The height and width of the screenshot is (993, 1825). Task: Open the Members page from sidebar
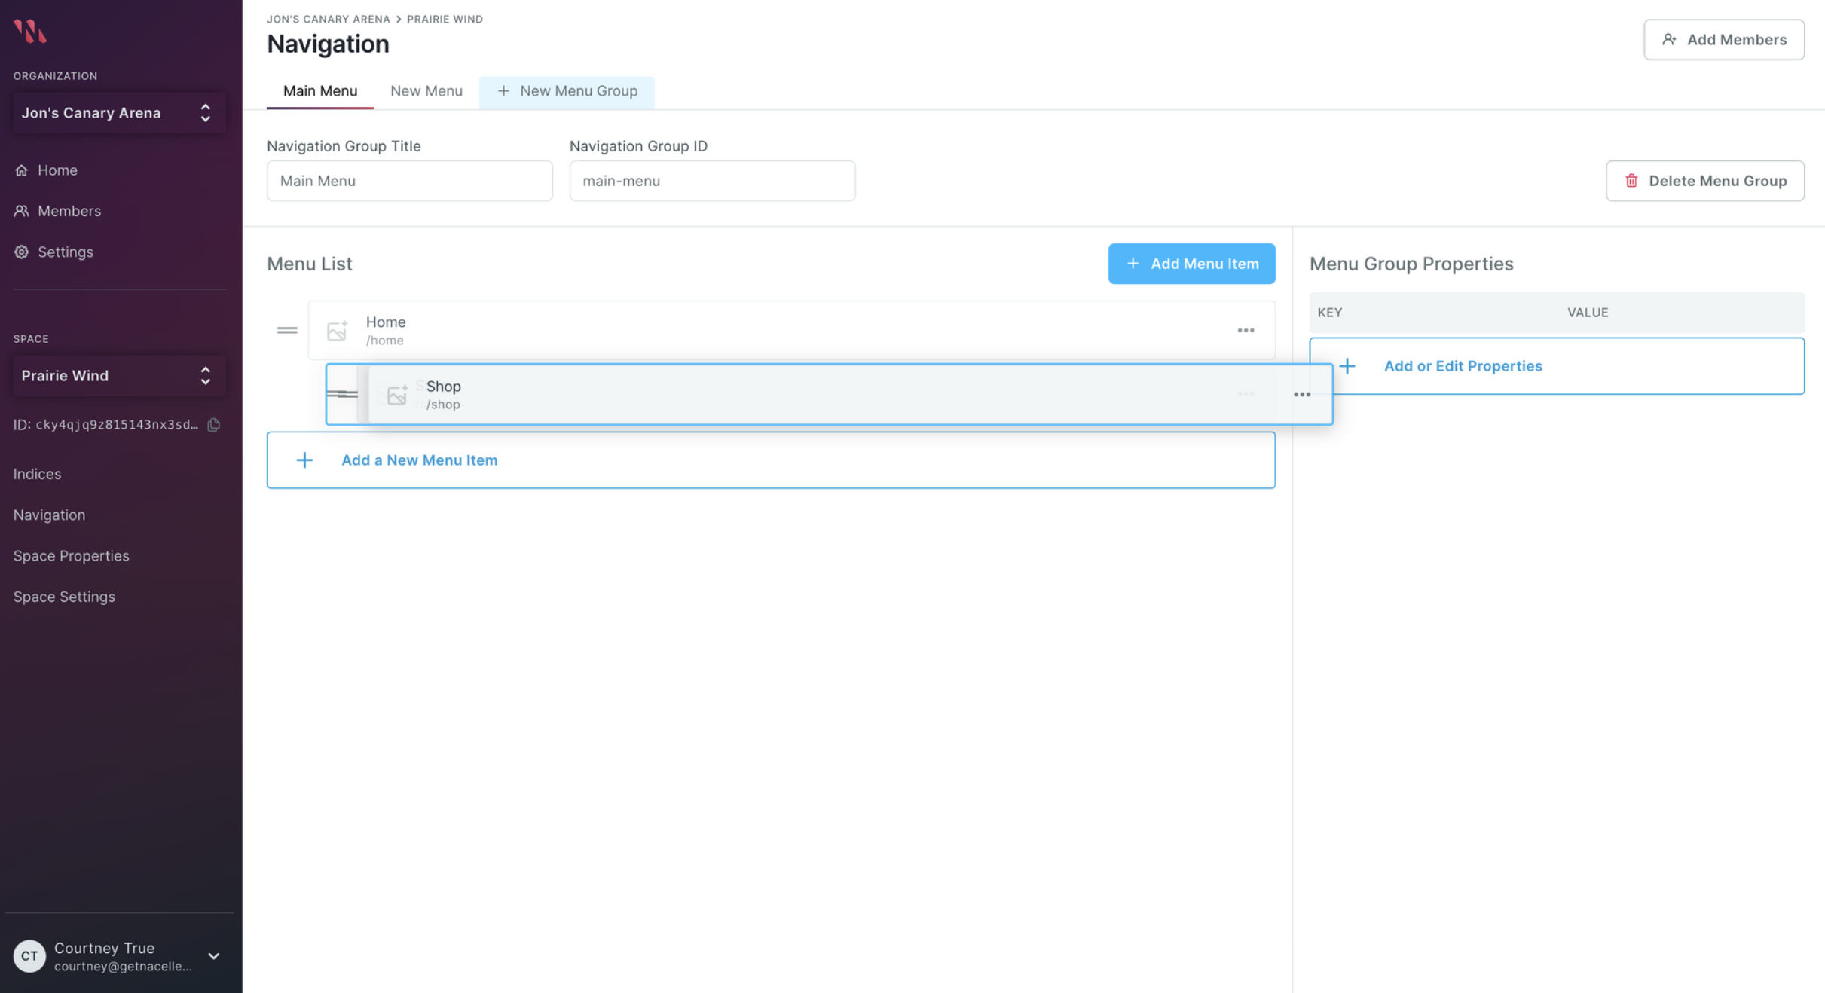(69, 211)
